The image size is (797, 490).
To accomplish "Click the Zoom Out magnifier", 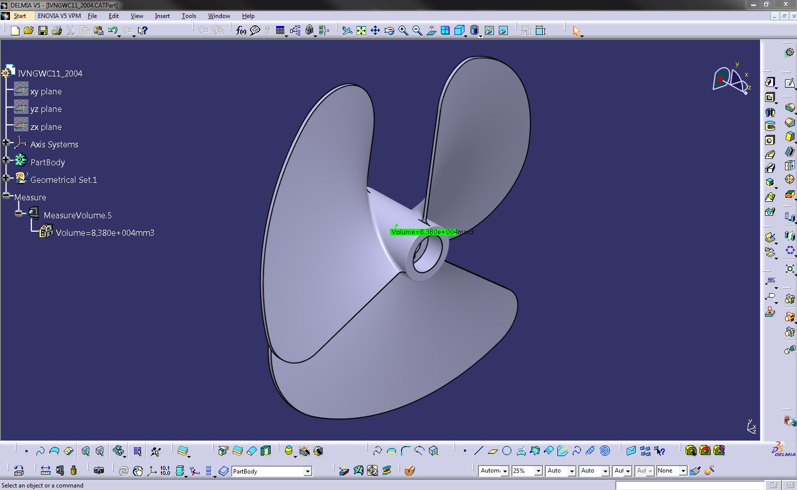I will click(x=417, y=31).
